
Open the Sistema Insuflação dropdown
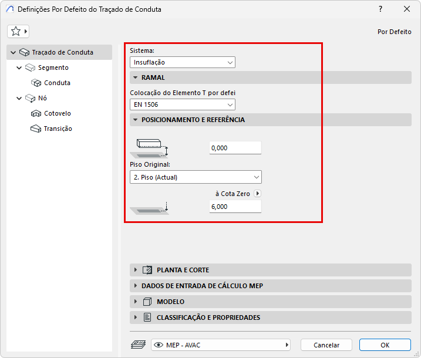click(182, 62)
